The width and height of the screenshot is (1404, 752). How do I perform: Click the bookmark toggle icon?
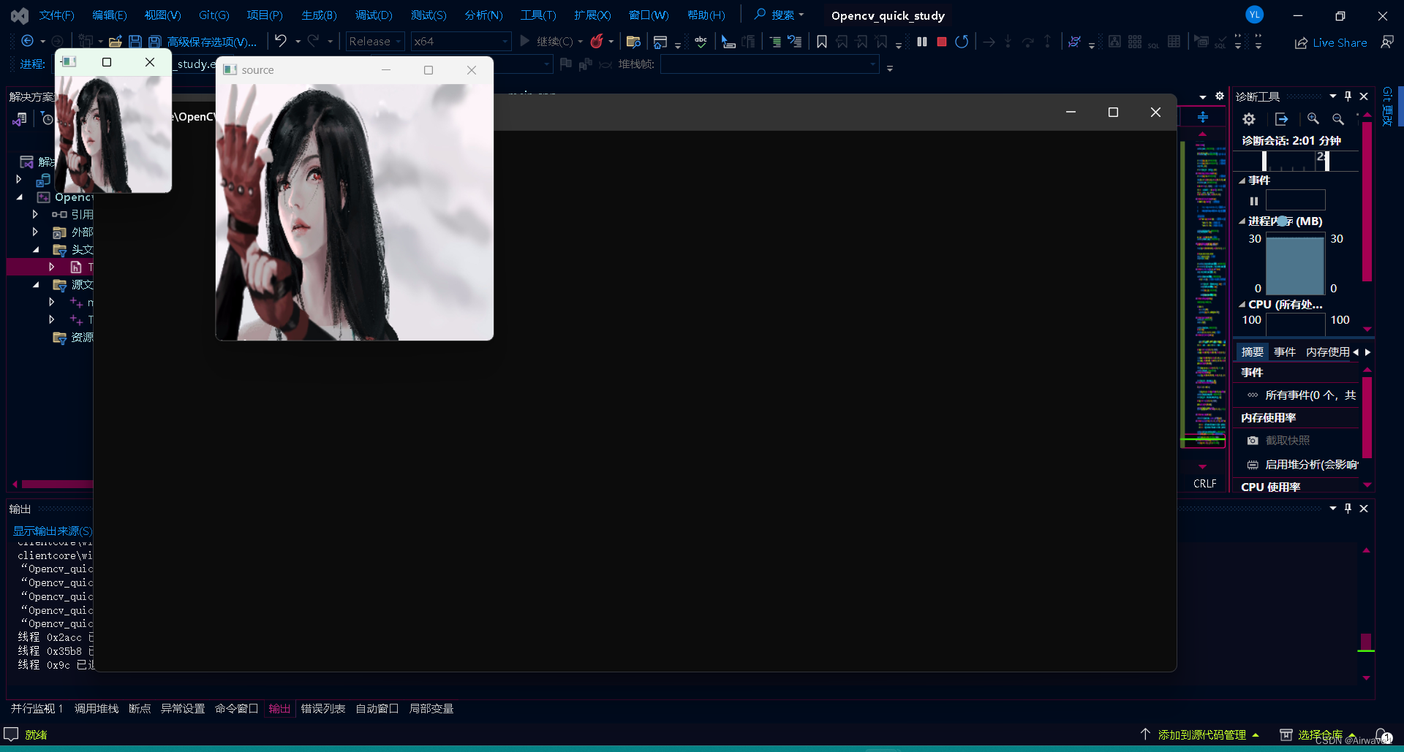[x=822, y=42]
